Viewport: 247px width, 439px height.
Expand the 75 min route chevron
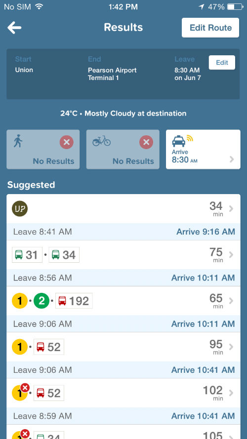[x=231, y=254]
